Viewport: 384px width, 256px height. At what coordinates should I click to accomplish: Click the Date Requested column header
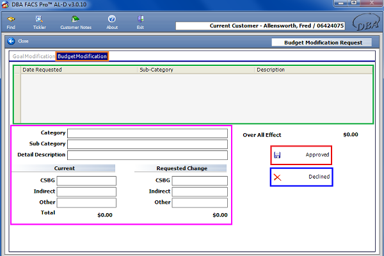(79, 70)
